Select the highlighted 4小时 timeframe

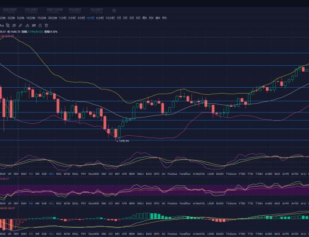point(90,18)
